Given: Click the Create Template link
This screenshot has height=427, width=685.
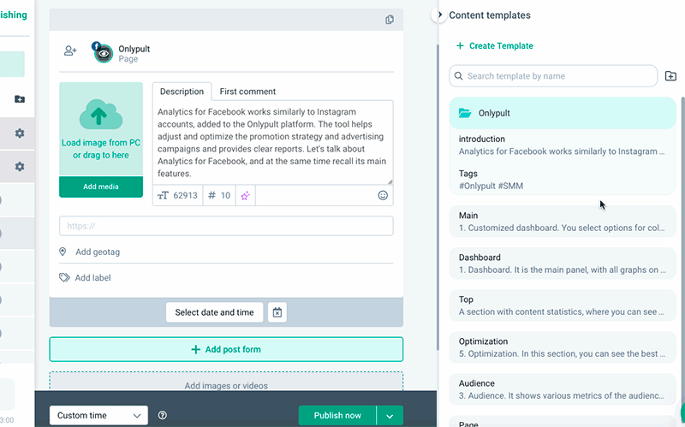Looking at the screenshot, I should 495,46.
